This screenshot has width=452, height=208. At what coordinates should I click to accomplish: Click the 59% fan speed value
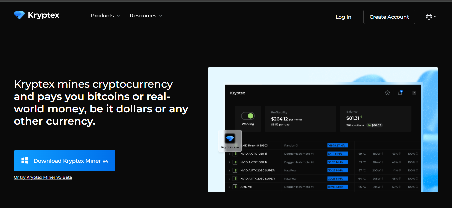pos(395,187)
